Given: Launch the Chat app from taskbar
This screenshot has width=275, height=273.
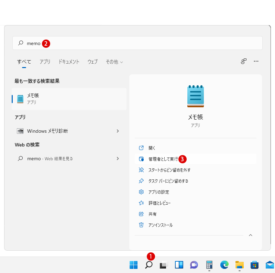Looking at the screenshot, I should pyautogui.click(x=194, y=265).
